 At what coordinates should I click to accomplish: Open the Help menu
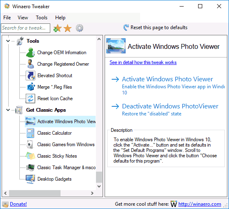pos(60,18)
